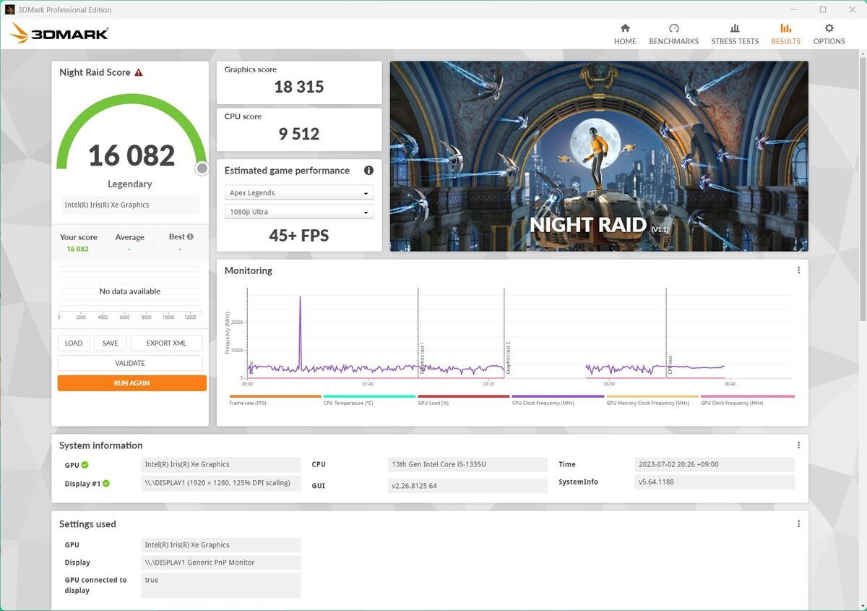Click the Graphics test 1 marker in the chart
This screenshot has width=867, height=611.
point(422,357)
